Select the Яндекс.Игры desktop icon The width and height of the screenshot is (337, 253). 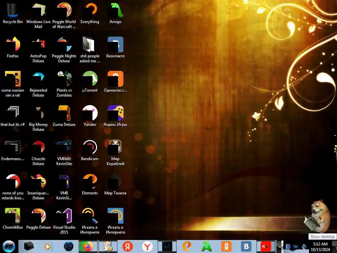(116, 116)
